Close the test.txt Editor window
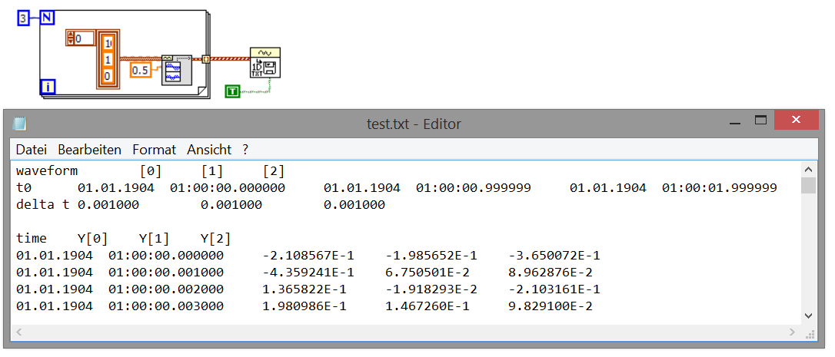The image size is (835, 357). point(796,120)
